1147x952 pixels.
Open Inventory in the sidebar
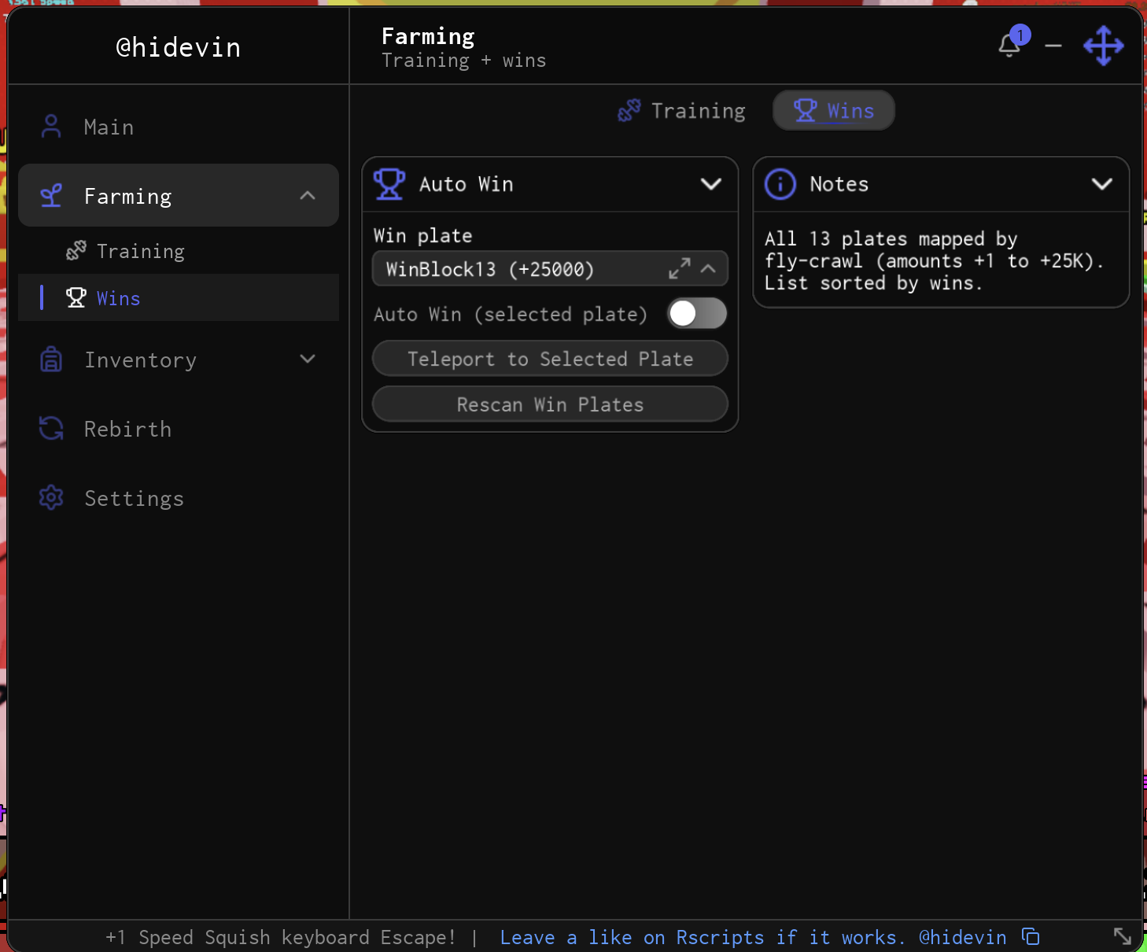point(179,360)
